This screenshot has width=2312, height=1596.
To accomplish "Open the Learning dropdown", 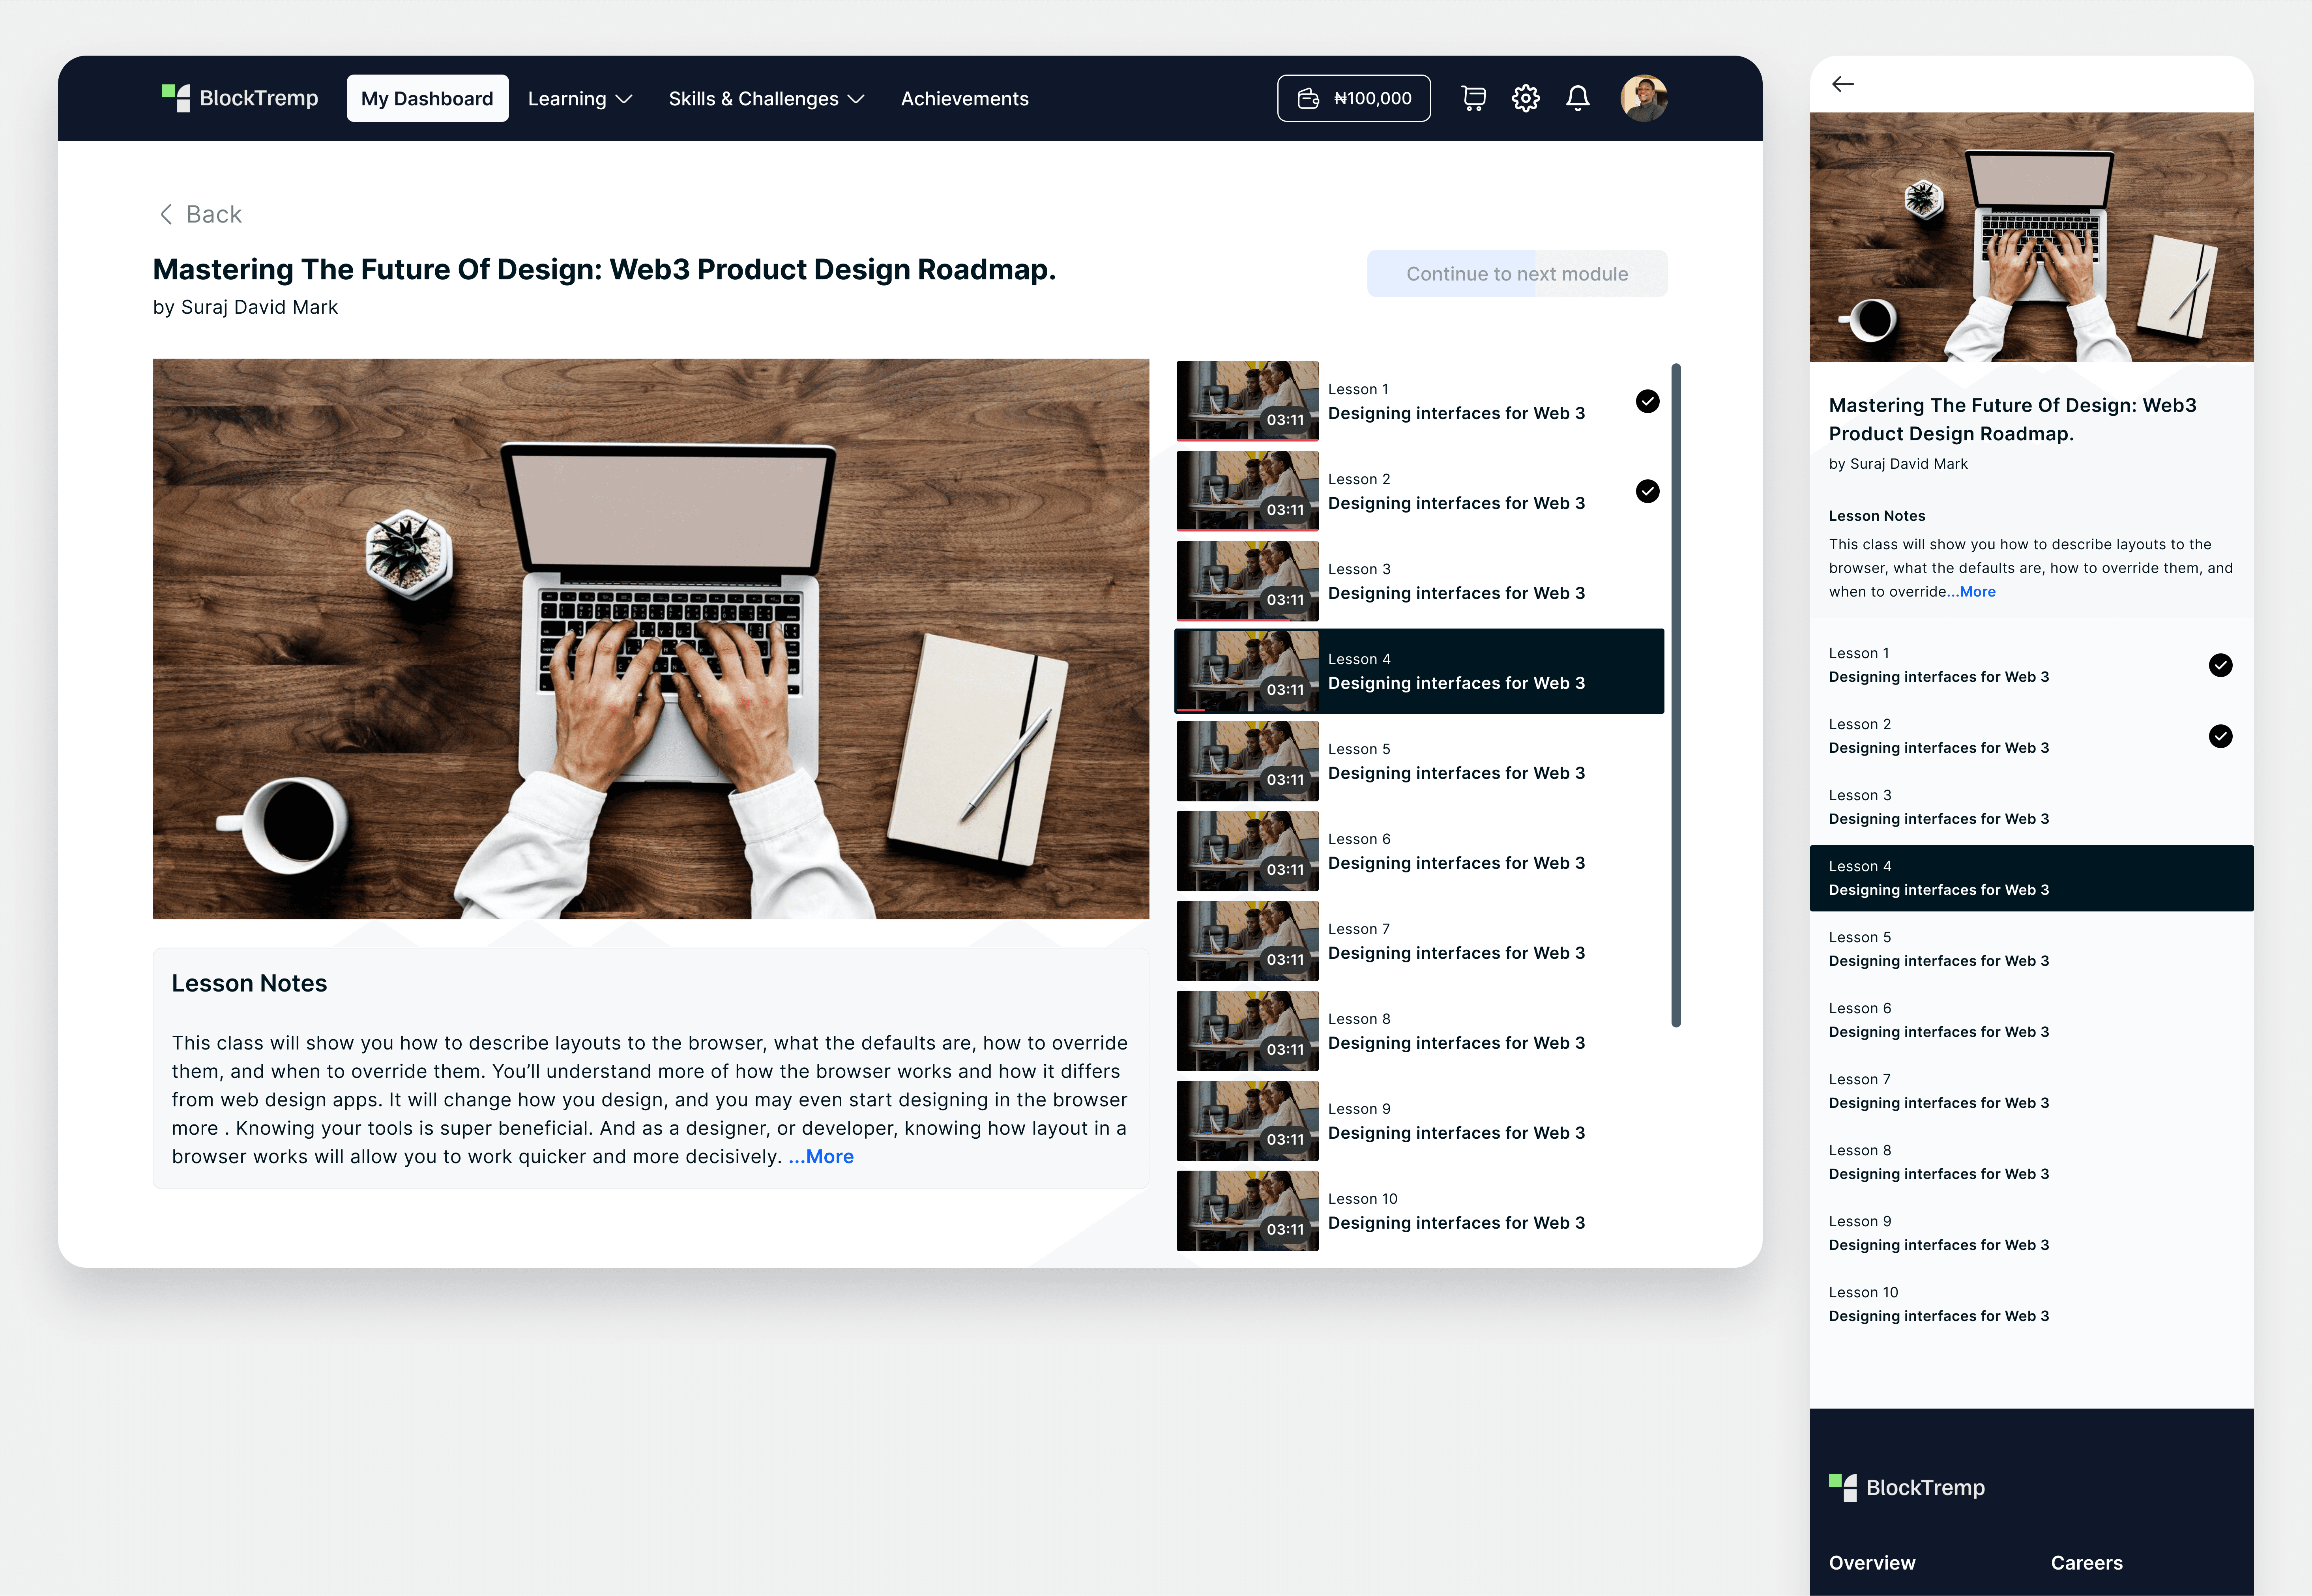I will click(580, 98).
